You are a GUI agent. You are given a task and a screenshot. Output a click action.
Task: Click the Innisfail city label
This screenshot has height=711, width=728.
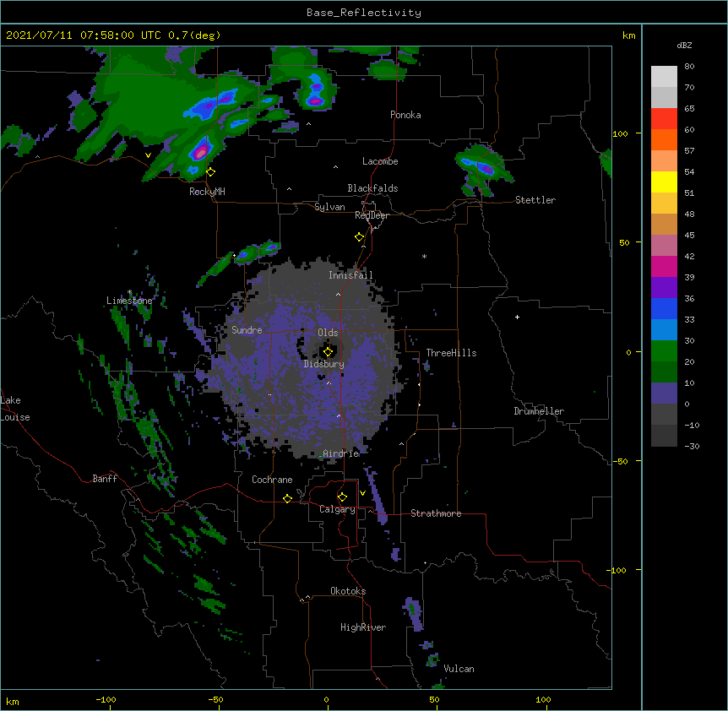[x=350, y=275]
